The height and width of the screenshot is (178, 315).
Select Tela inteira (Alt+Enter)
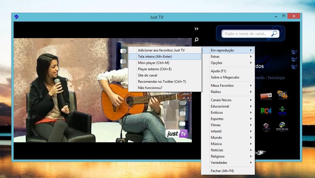[x=165, y=56]
